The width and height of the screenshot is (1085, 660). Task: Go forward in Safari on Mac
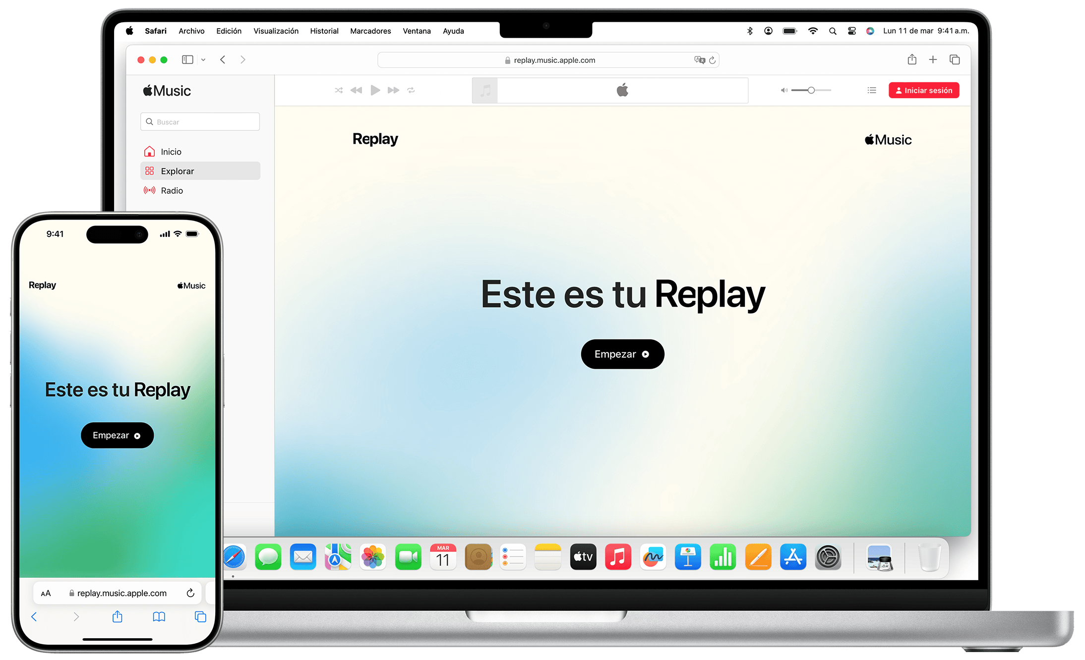(242, 60)
